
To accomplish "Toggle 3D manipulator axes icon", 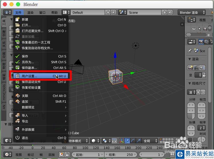I will (121, 141).
